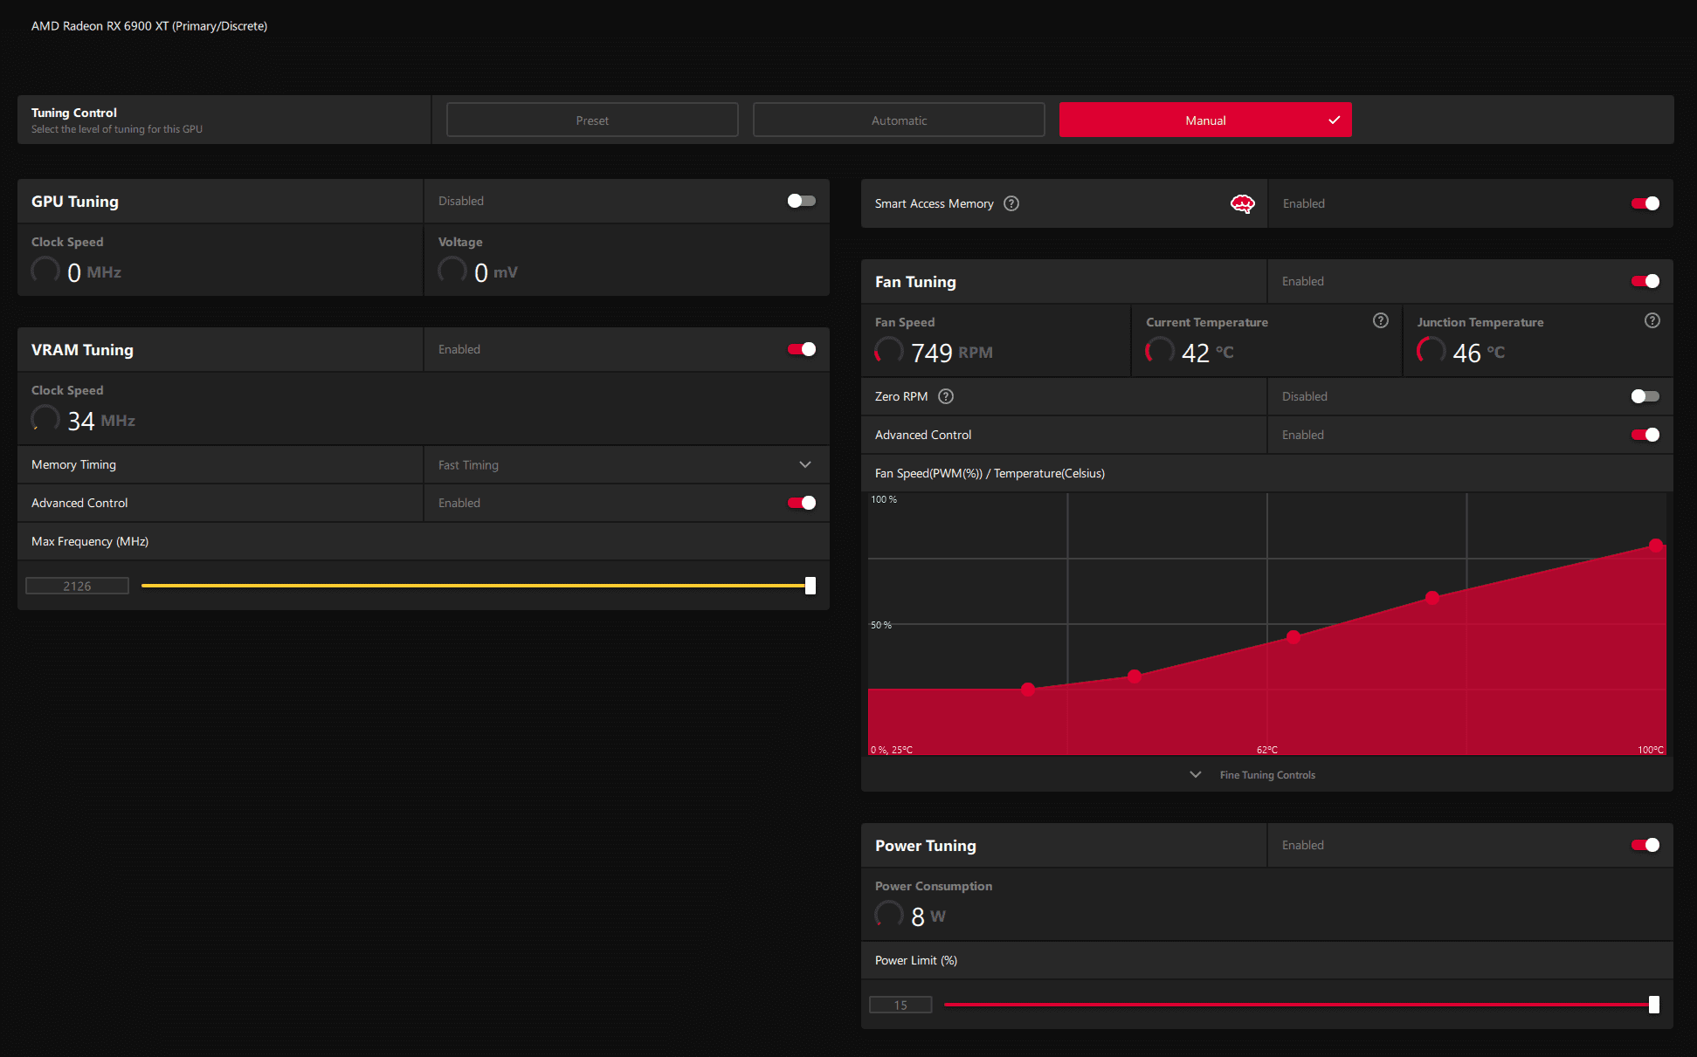The height and width of the screenshot is (1057, 1697).
Task: Click the Power Consumption gauge icon
Action: tap(889, 915)
